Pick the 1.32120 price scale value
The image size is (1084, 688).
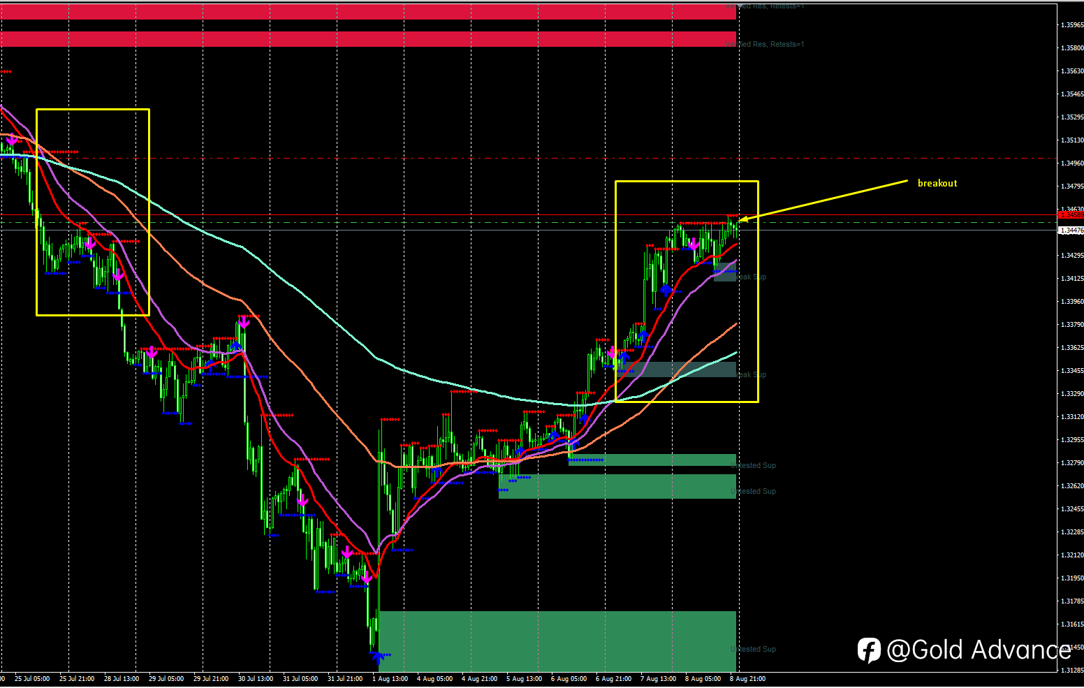click(1072, 555)
